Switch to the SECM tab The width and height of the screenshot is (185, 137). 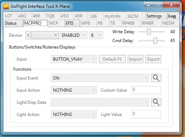click(136, 16)
